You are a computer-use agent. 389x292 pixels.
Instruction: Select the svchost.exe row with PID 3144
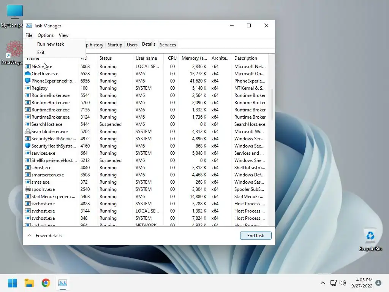(x=146, y=211)
